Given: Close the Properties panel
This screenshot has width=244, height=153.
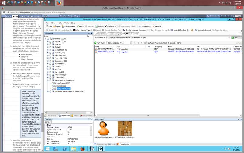Looking at the screenshot, I should click(x=91, y=119).
